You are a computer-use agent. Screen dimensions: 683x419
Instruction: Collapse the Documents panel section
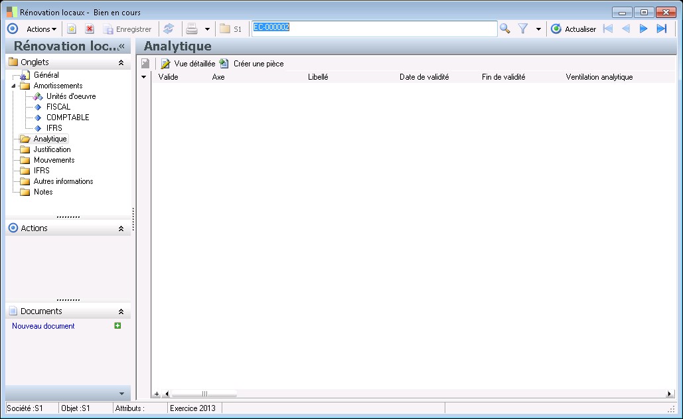121,312
